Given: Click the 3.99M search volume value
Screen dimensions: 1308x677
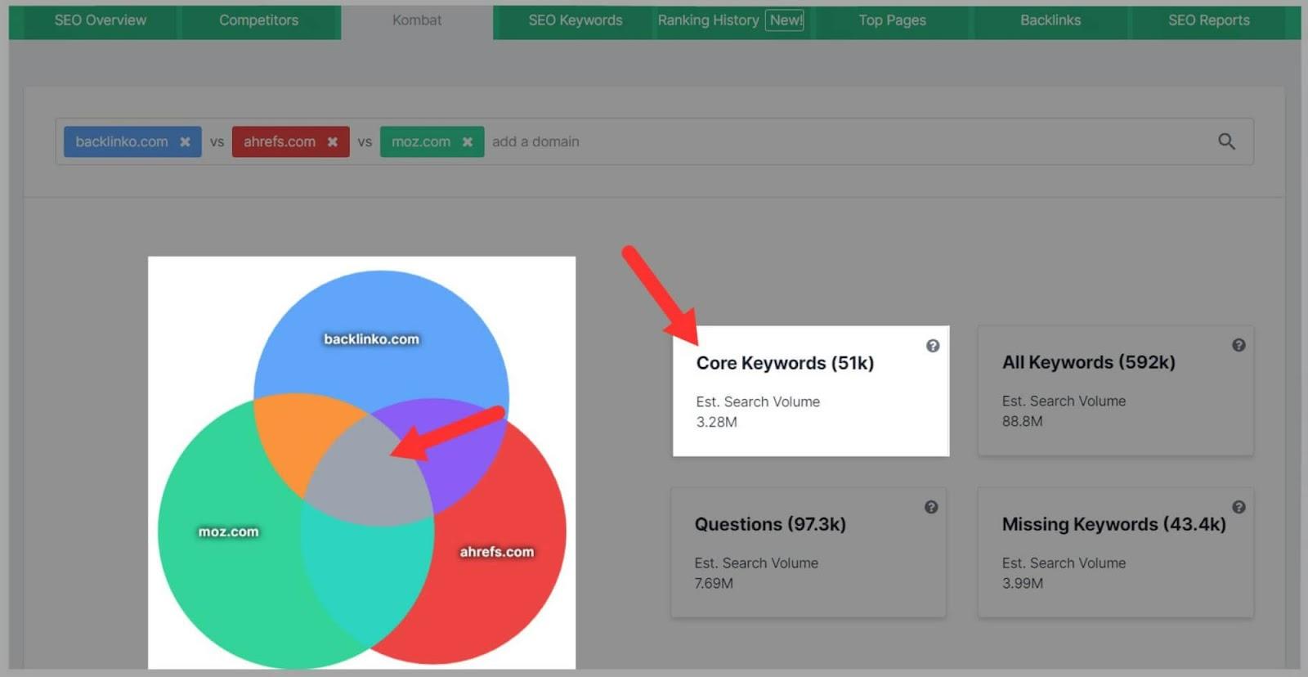Looking at the screenshot, I should click(1023, 583).
